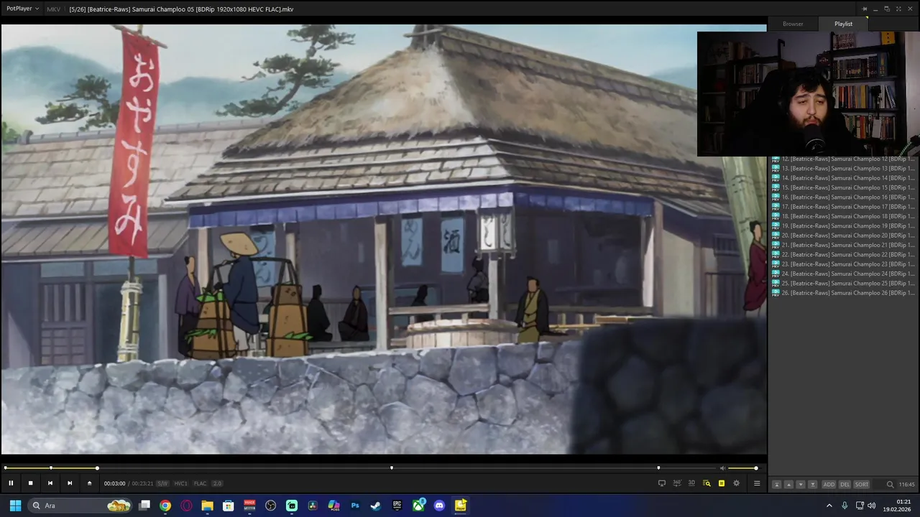The image size is (920, 517).
Task: Click the DEL button in the playlist
Action: [845, 485]
